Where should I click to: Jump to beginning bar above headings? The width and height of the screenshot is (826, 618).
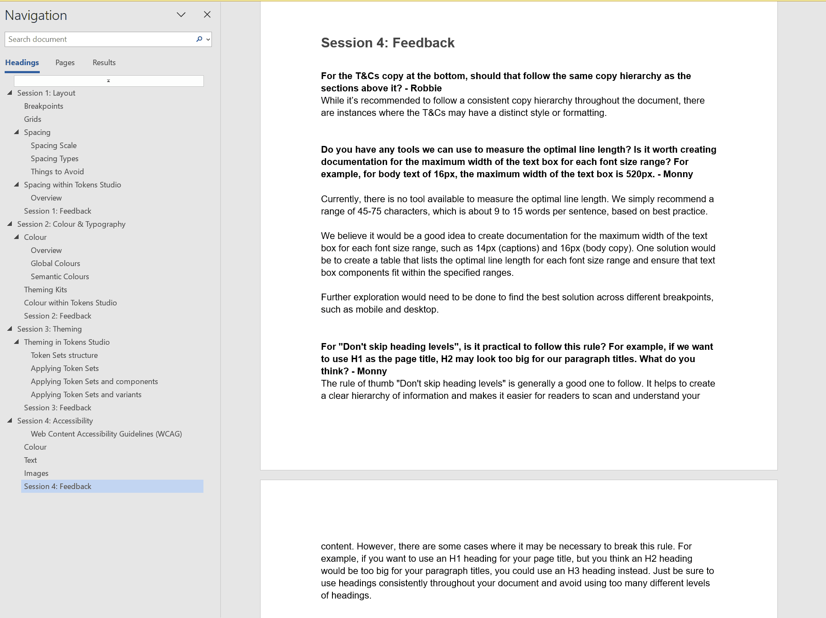click(108, 81)
